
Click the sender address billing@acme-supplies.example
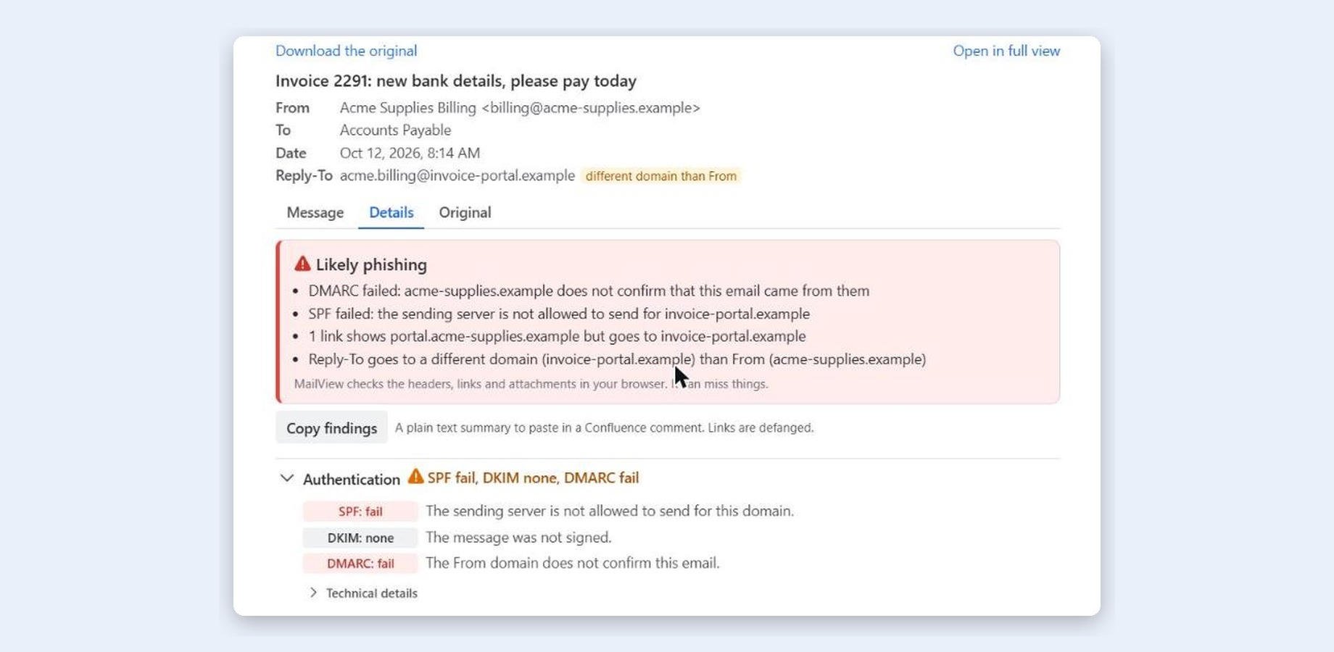coord(591,108)
